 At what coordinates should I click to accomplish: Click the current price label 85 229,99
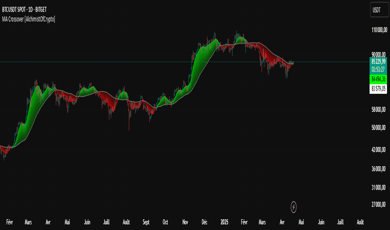coord(378,61)
